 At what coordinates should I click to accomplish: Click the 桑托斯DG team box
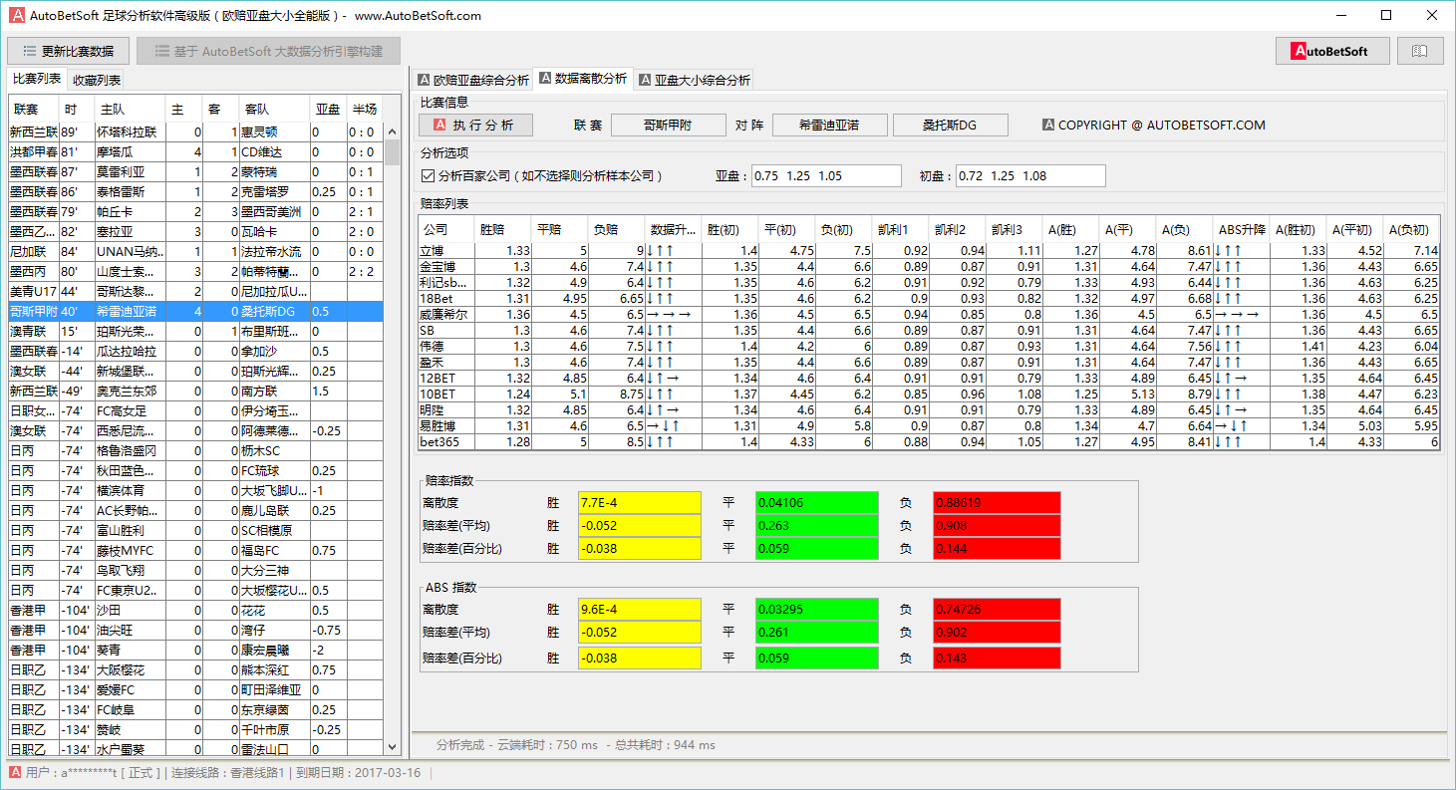950,125
